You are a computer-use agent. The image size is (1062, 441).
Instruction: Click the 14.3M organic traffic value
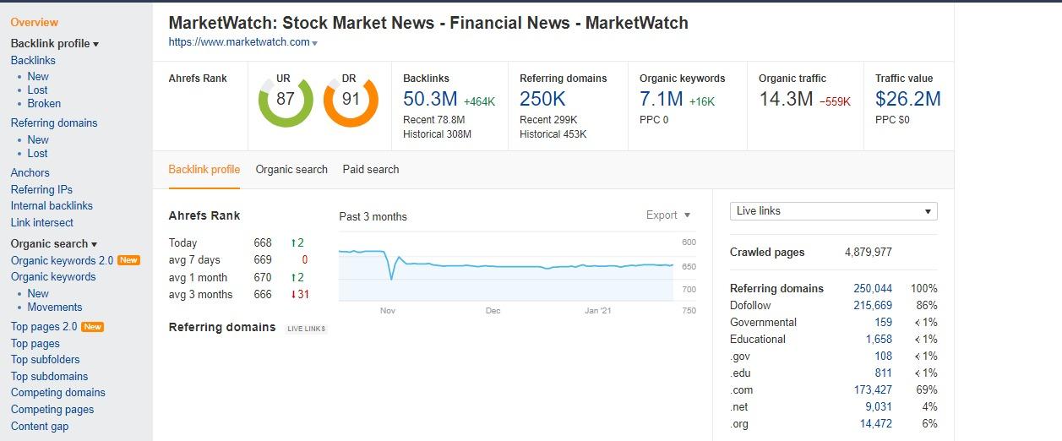coord(786,99)
